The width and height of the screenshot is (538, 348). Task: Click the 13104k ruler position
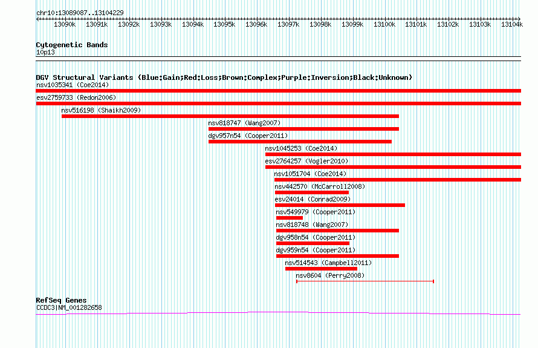click(512, 24)
